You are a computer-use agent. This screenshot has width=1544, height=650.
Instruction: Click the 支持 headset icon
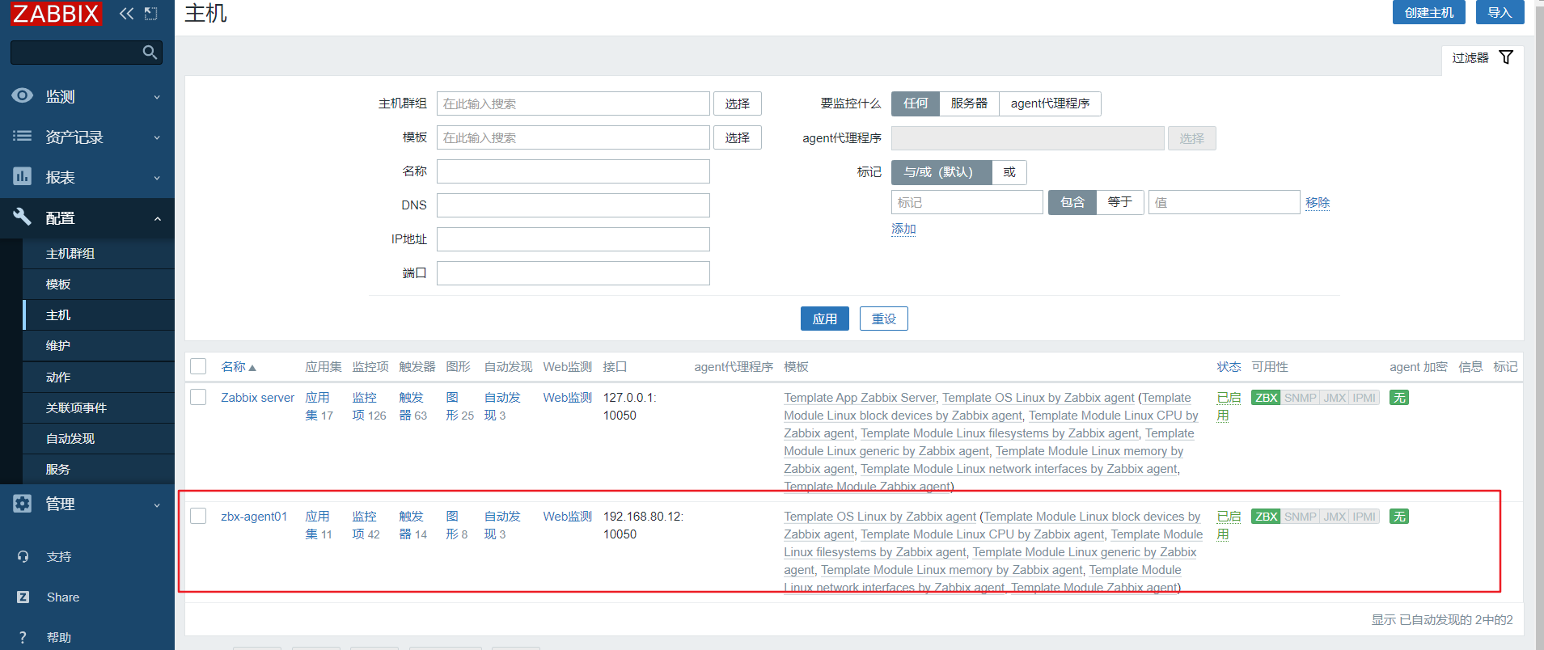click(23, 556)
